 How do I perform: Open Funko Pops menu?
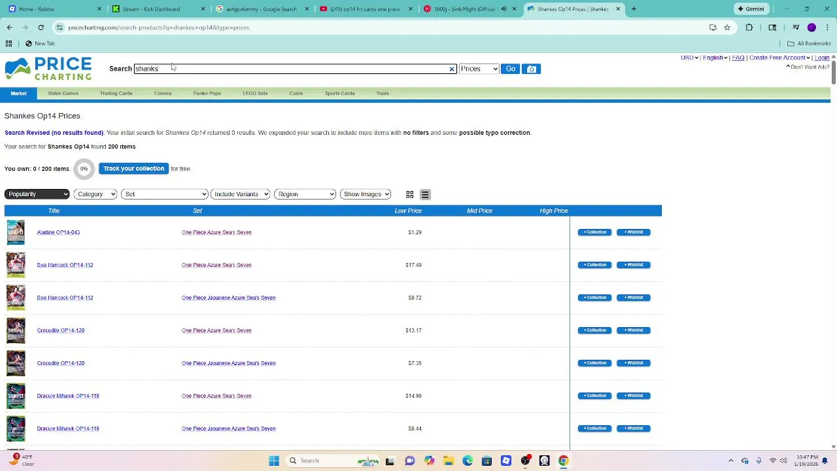(x=207, y=94)
